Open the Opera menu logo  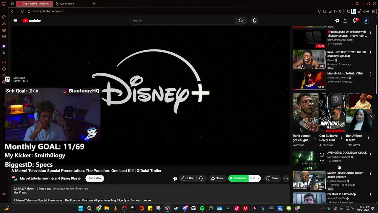[x=4, y=4]
